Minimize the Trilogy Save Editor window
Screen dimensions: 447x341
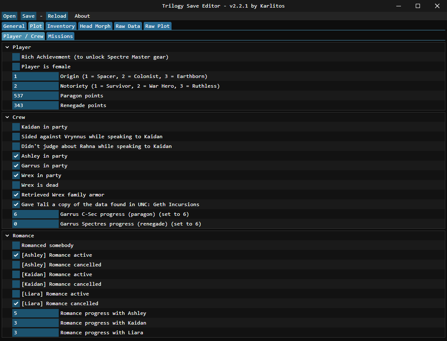click(x=398, y=6)
